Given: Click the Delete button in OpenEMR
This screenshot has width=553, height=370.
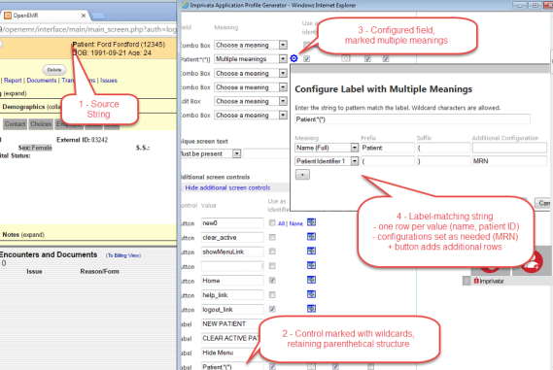Looking at the screenshot, I should pyautogui.click(x=54, y=70).
